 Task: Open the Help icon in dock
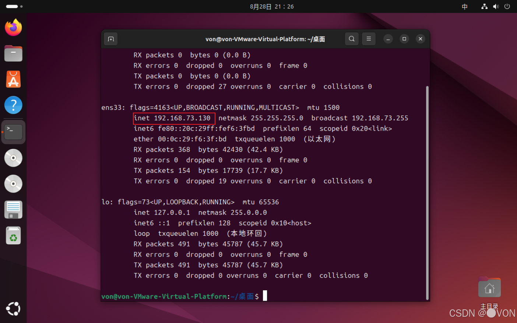pos(13,105)
